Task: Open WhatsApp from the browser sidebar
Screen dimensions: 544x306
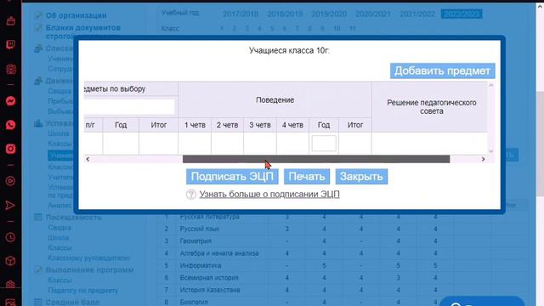Action: click(10, 125)
